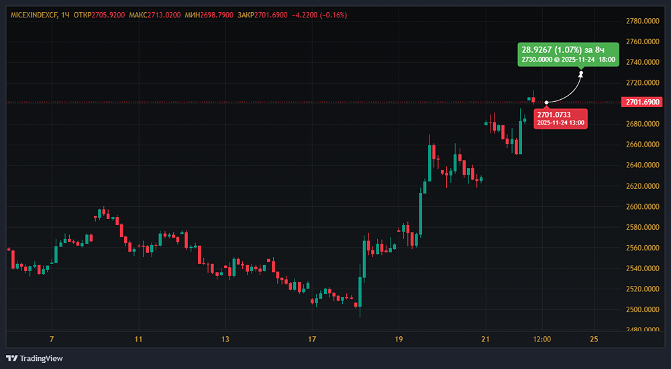The width and height of the screenshot is (671, 369).
Task: Click the МИН 2698.7900 low value
Action: 209,15
